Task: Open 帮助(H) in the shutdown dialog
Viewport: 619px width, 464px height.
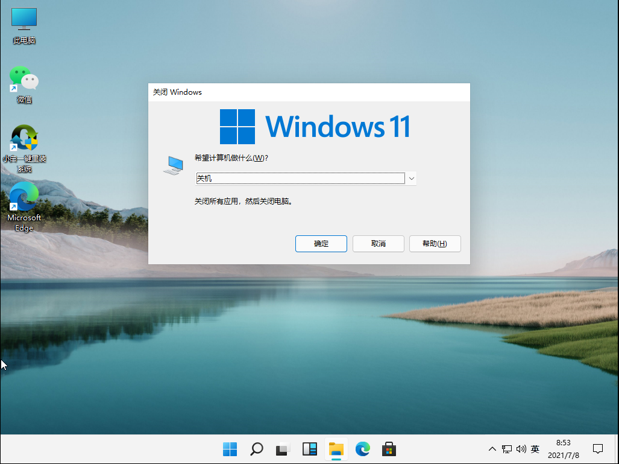Action: [435, 244]
